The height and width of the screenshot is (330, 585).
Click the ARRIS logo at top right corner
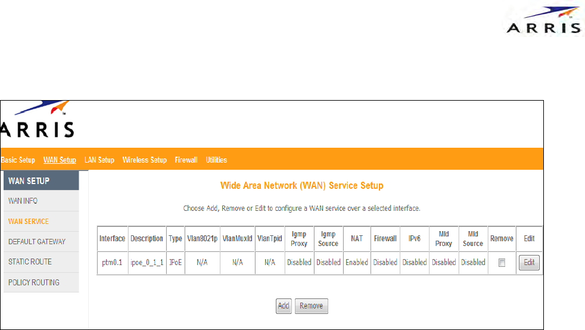tap(544, 20)
